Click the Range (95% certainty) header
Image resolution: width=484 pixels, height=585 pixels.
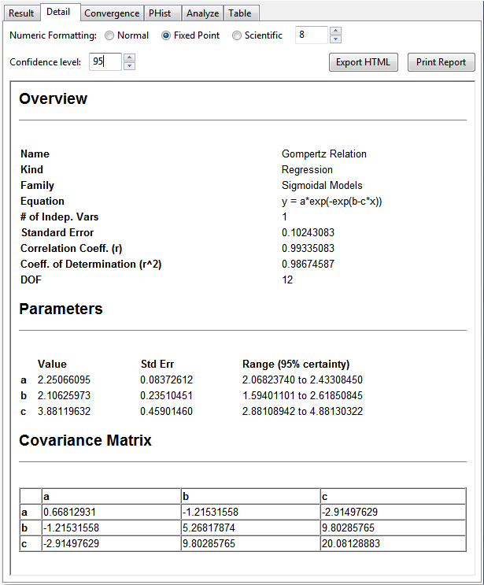tap(296, 364)
